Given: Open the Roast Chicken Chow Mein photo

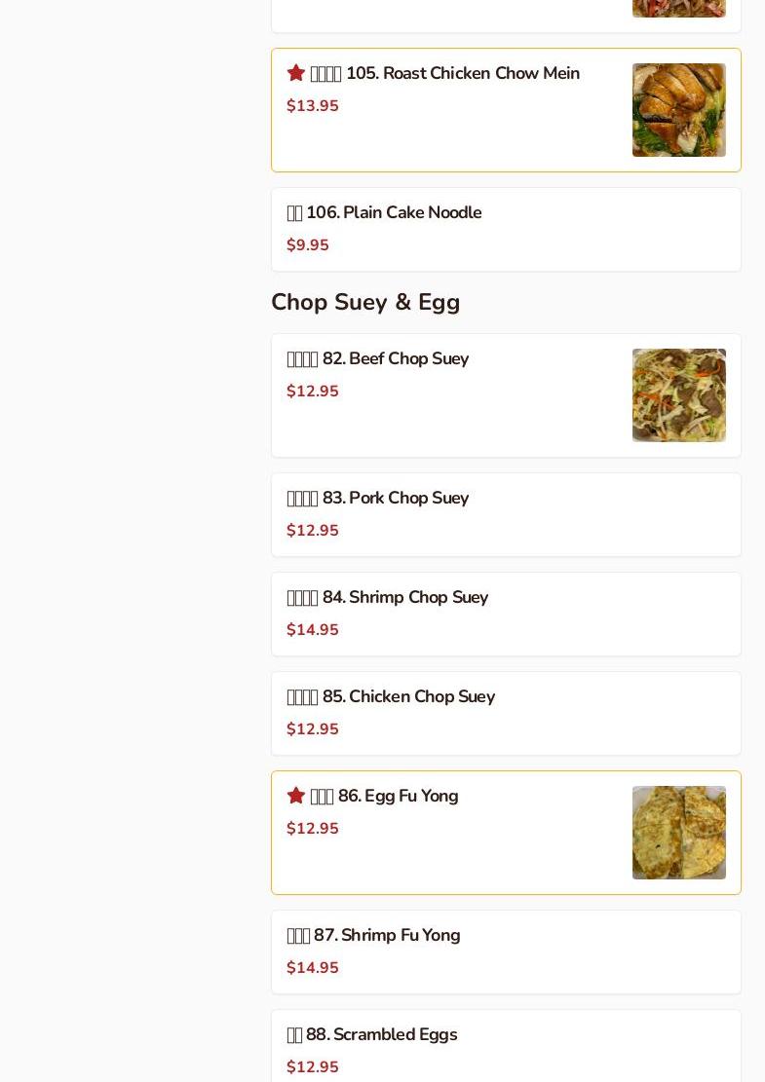Looking at the screenshot, I should pyautogui.click(x=678, y=110).
